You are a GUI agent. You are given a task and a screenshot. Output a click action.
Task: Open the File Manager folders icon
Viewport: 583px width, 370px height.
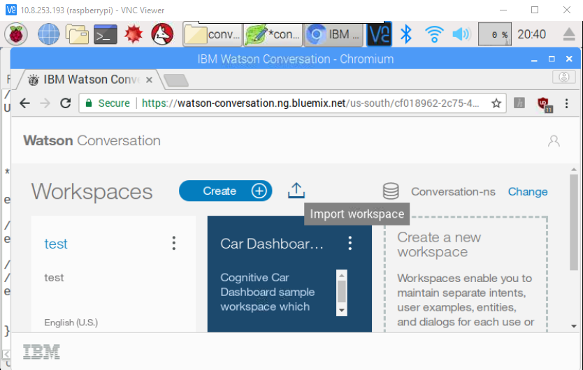[x=77, y=34]
